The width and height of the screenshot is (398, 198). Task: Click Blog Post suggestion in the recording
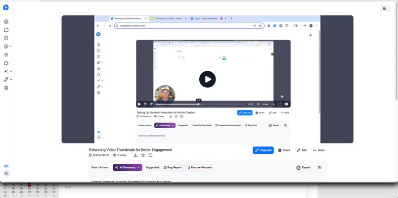tap(251, 125)
